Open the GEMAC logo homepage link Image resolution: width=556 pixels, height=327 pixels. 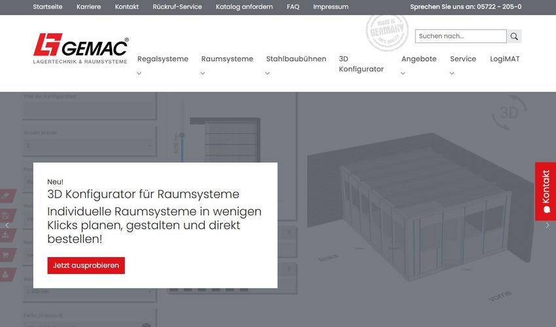[81, 48]
